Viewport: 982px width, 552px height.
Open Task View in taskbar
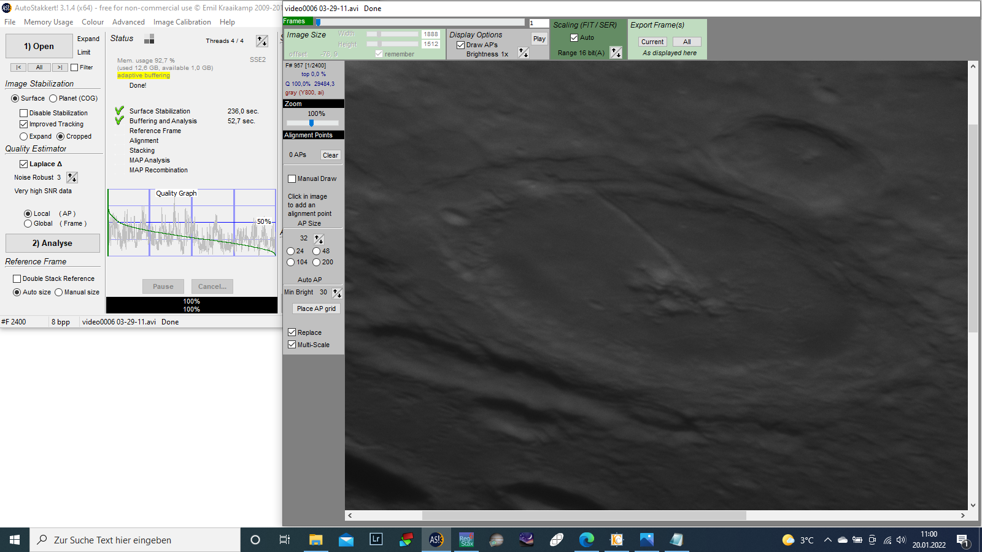[285, 540]
